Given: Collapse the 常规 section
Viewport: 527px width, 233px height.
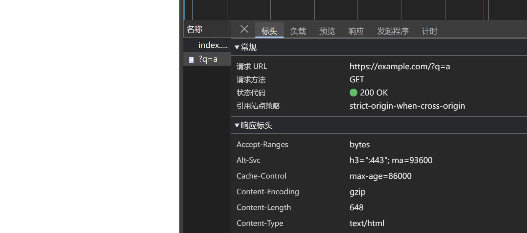Looking at the screenshot, I should click(237, 48).
